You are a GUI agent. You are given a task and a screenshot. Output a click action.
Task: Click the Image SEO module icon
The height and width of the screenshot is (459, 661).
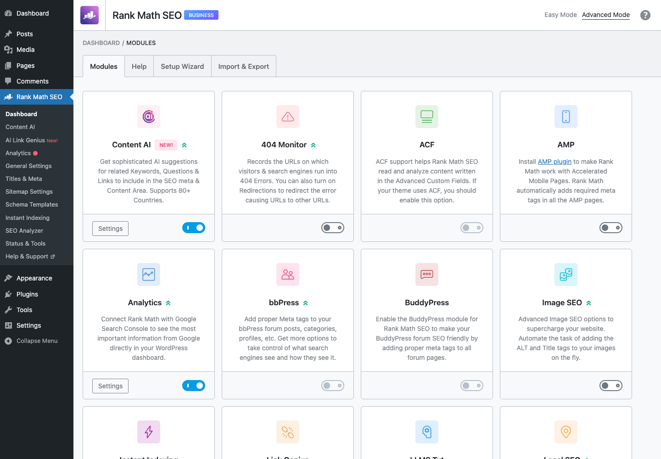(566, 274)
